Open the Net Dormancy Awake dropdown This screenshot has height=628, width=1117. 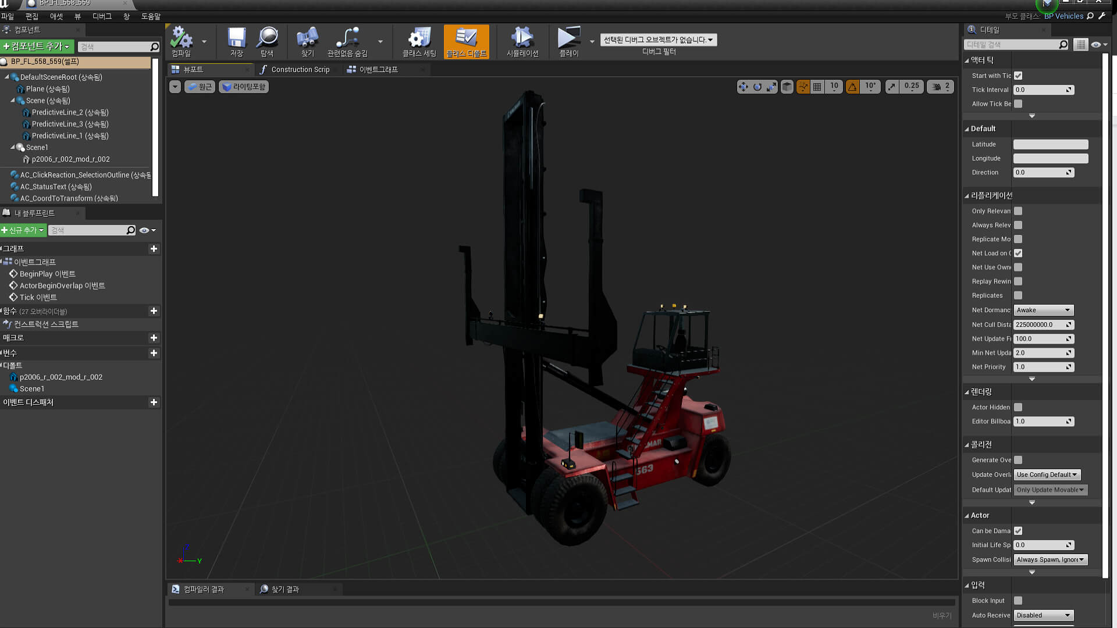[1043, 310]
